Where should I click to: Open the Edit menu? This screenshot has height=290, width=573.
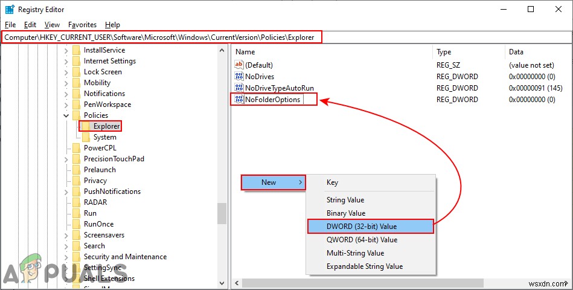30,25
